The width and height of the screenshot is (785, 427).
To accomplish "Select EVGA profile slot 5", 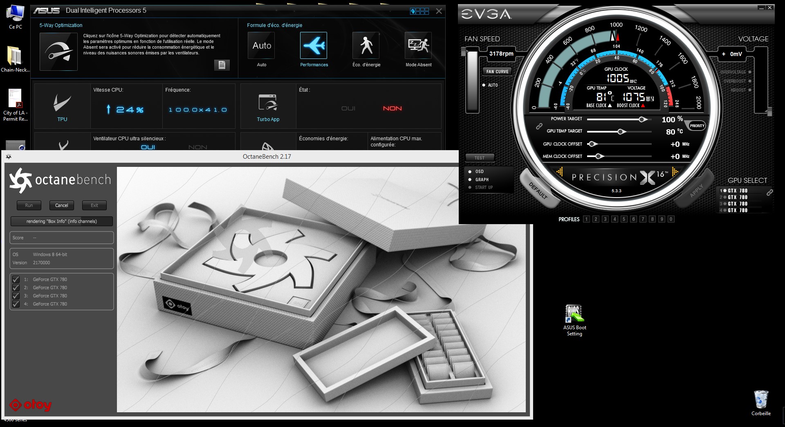I will [624, 219].
